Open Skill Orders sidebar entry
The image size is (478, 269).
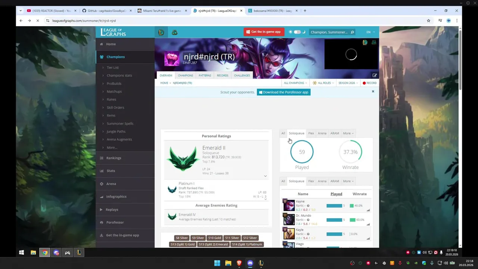click(x=115, y=108)
